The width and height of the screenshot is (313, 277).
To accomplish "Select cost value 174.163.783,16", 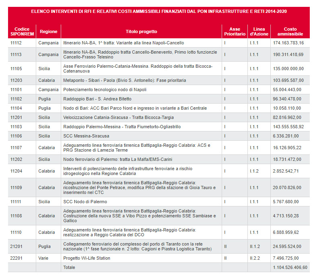I will pos(288,43).
